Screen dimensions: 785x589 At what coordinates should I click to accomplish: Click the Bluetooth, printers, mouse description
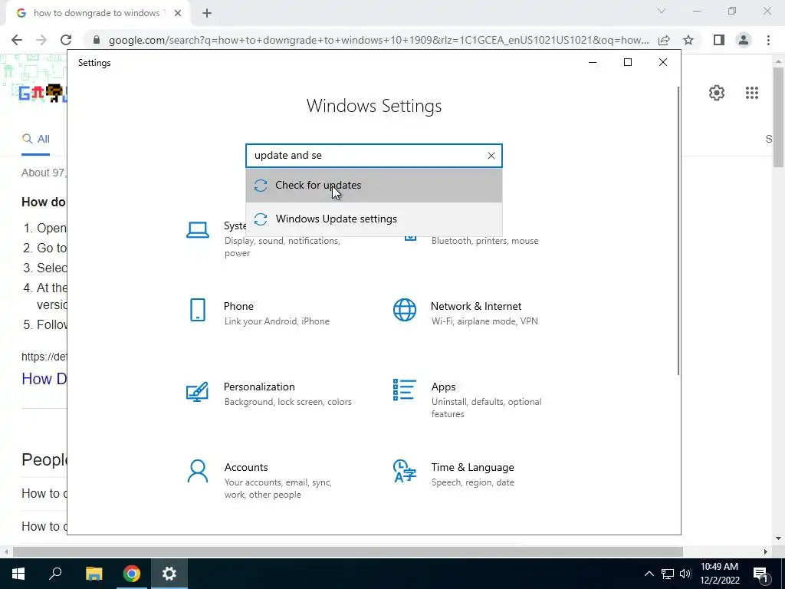tap(484, 241)
